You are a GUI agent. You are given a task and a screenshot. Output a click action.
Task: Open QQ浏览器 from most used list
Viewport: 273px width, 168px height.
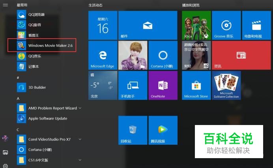[x=50, y=15]
